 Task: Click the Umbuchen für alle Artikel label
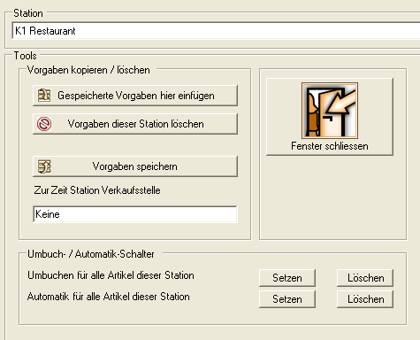[x=111, y=275]
